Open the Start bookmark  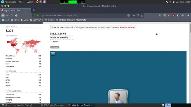click(5, 20)
